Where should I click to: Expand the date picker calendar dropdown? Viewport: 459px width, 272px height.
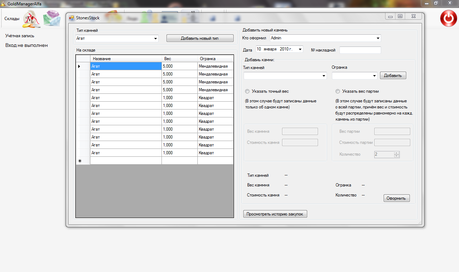point(300,49)
